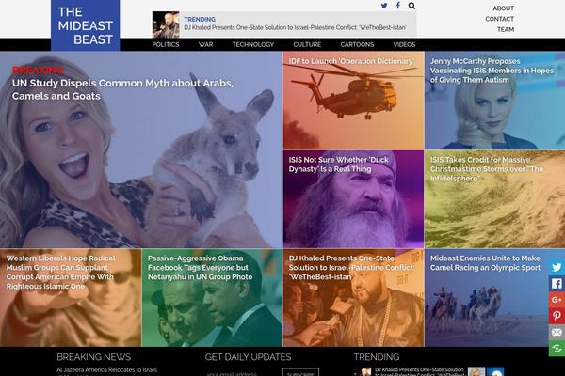
Task: Open IDF Operation Dictionary article tile
Action: [x=353, y=101]
